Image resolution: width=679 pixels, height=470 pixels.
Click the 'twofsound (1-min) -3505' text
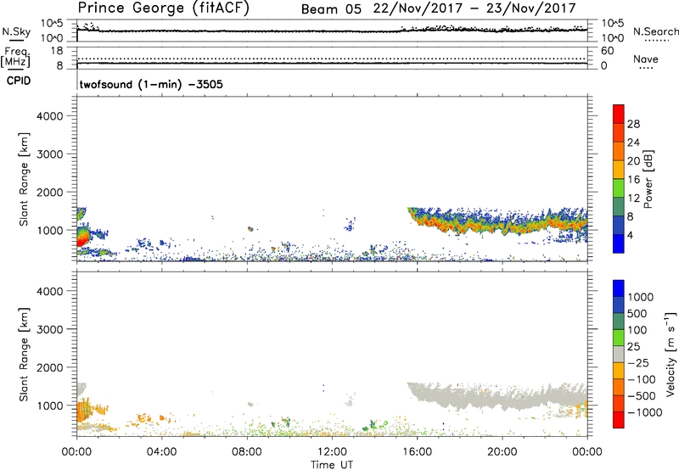pos(151,84)
